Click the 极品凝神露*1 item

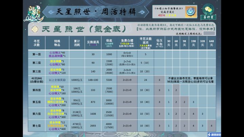(x=57, y=56)
